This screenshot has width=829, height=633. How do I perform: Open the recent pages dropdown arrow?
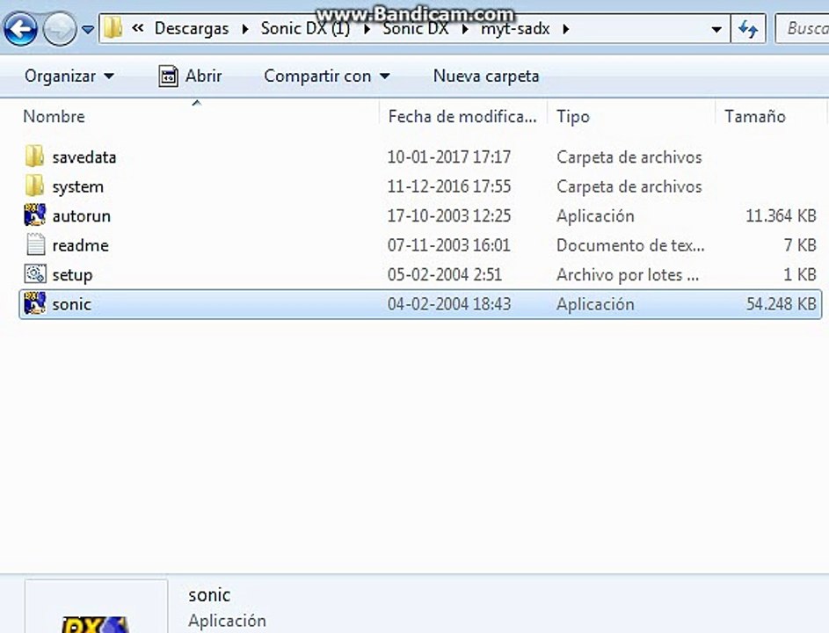[88, 29]
